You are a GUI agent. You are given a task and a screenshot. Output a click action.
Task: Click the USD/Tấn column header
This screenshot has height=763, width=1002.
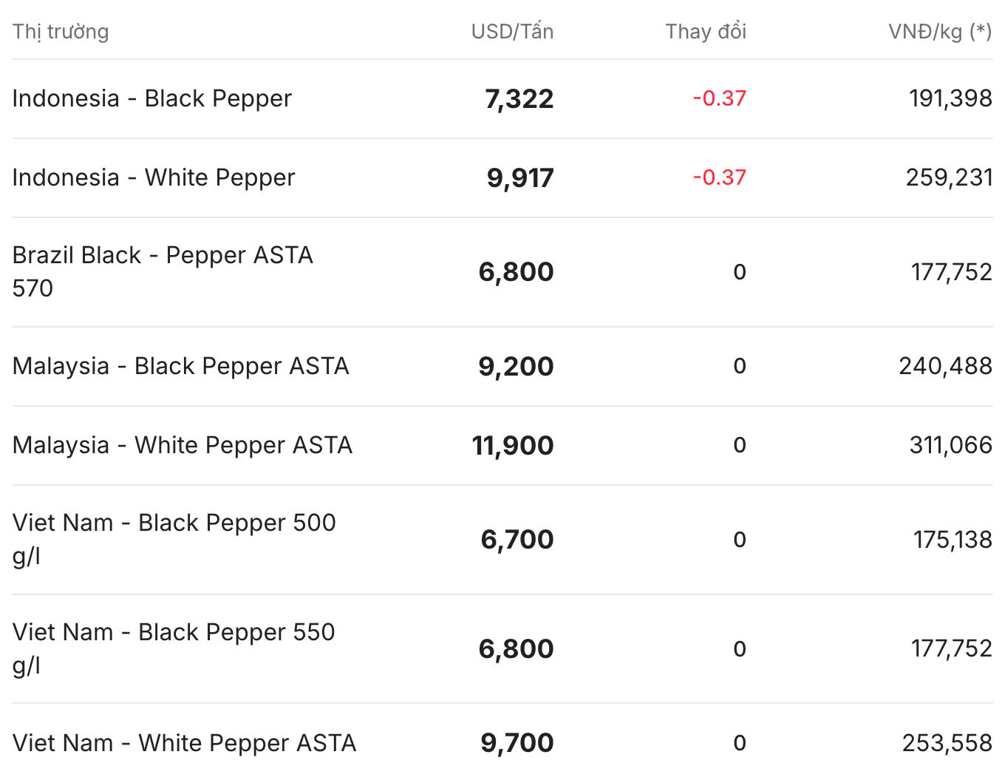(x=512, y=31)
